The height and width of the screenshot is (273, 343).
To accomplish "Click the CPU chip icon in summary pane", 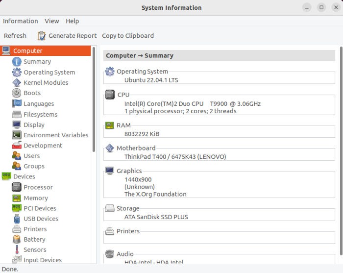I will [x=110, y=95].
